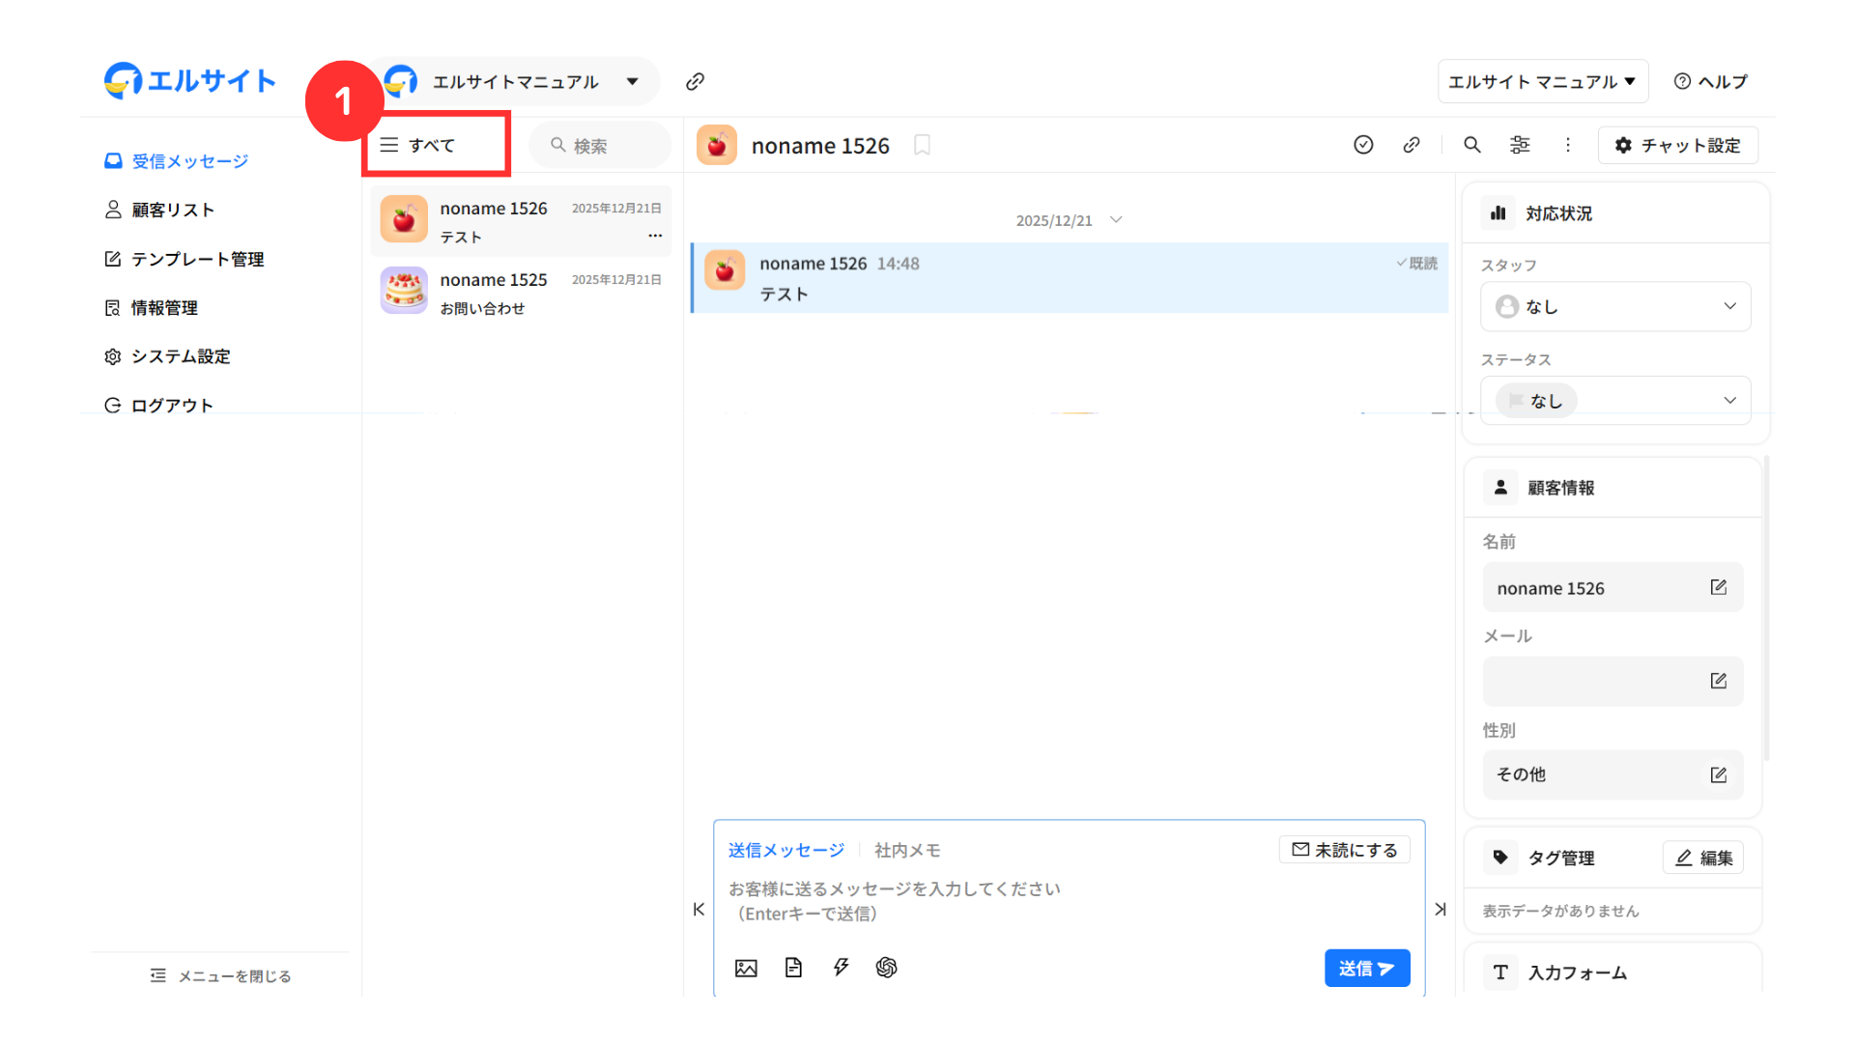The width and height of the screenshot is (1855, 1043).
Task: Click the 検索 search field
Action: pos(601,146)
